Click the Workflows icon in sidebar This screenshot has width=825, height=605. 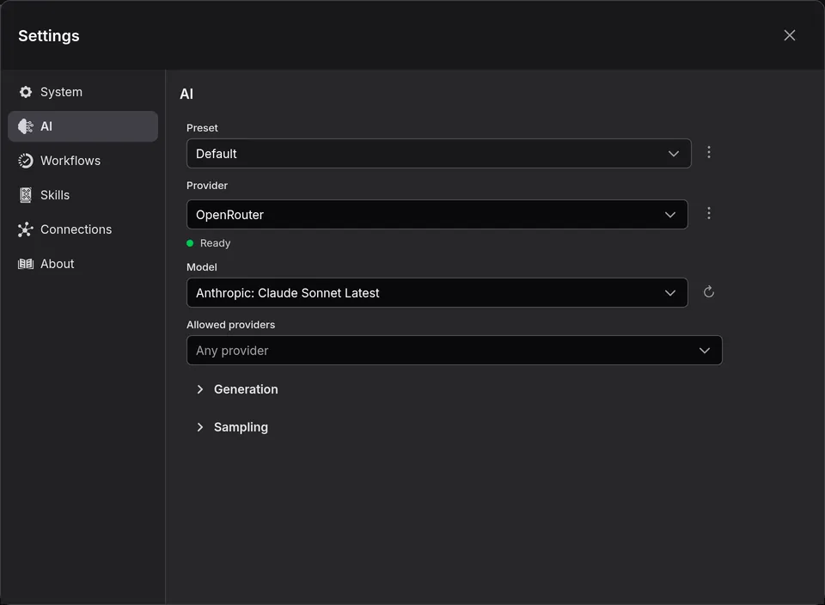coord(25,161)
